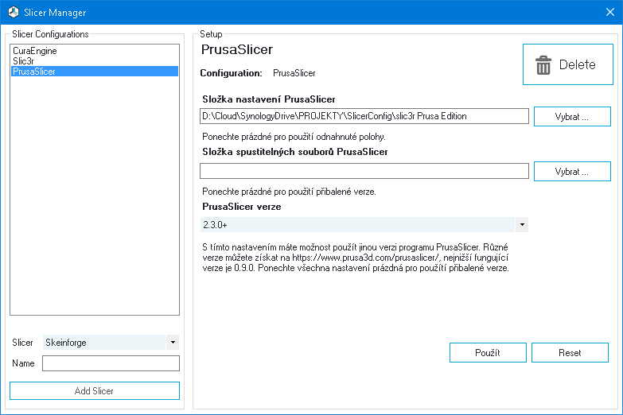Click the settings folder path field
The height and width of the screenshot is (415, 623).
364,116
